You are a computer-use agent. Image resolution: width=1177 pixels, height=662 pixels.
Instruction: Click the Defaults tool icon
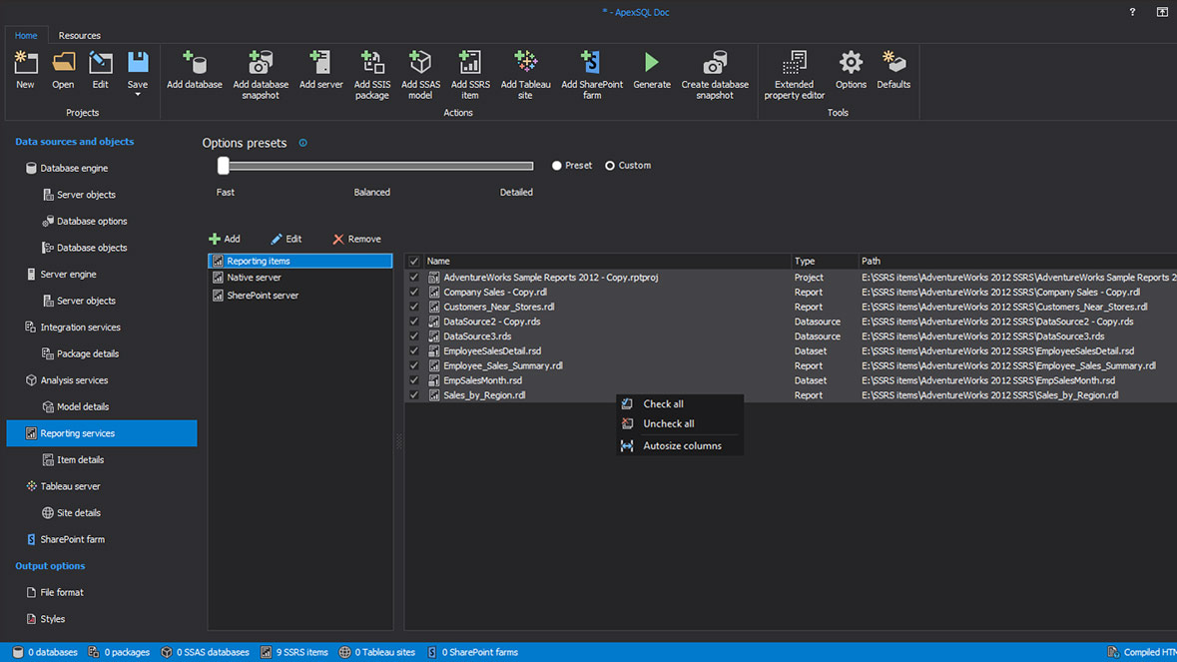click(x=893, y=70)
